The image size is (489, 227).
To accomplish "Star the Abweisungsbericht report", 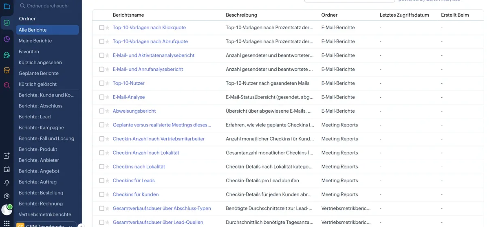I will [x=108, y=111].
